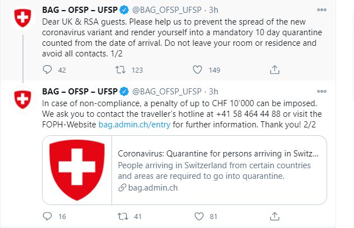Like the first tweet with 149 likes

coord(197,70)
